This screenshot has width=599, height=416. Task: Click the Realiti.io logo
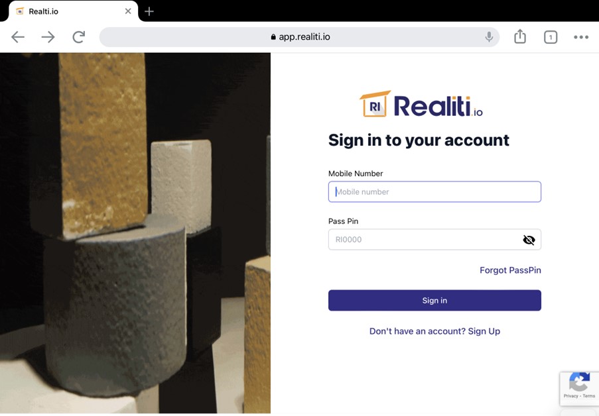click(x=421, y=104)
